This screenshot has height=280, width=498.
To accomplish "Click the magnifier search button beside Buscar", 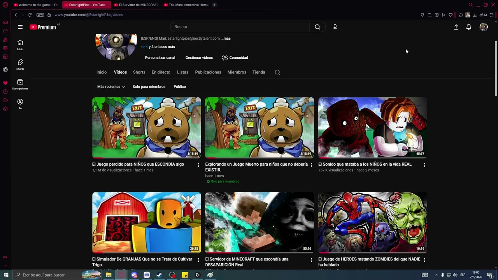I will click(317, 27).
